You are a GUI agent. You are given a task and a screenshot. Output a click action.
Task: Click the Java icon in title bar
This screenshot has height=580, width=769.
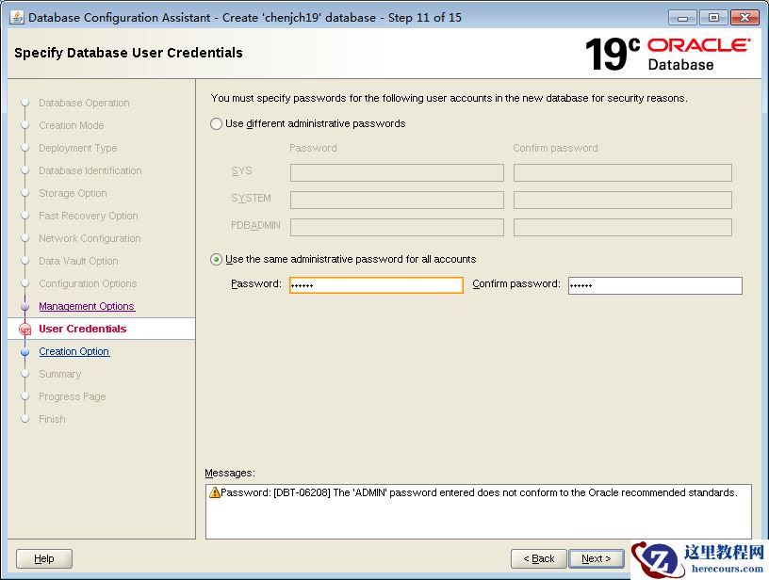[x=17, y=17]
